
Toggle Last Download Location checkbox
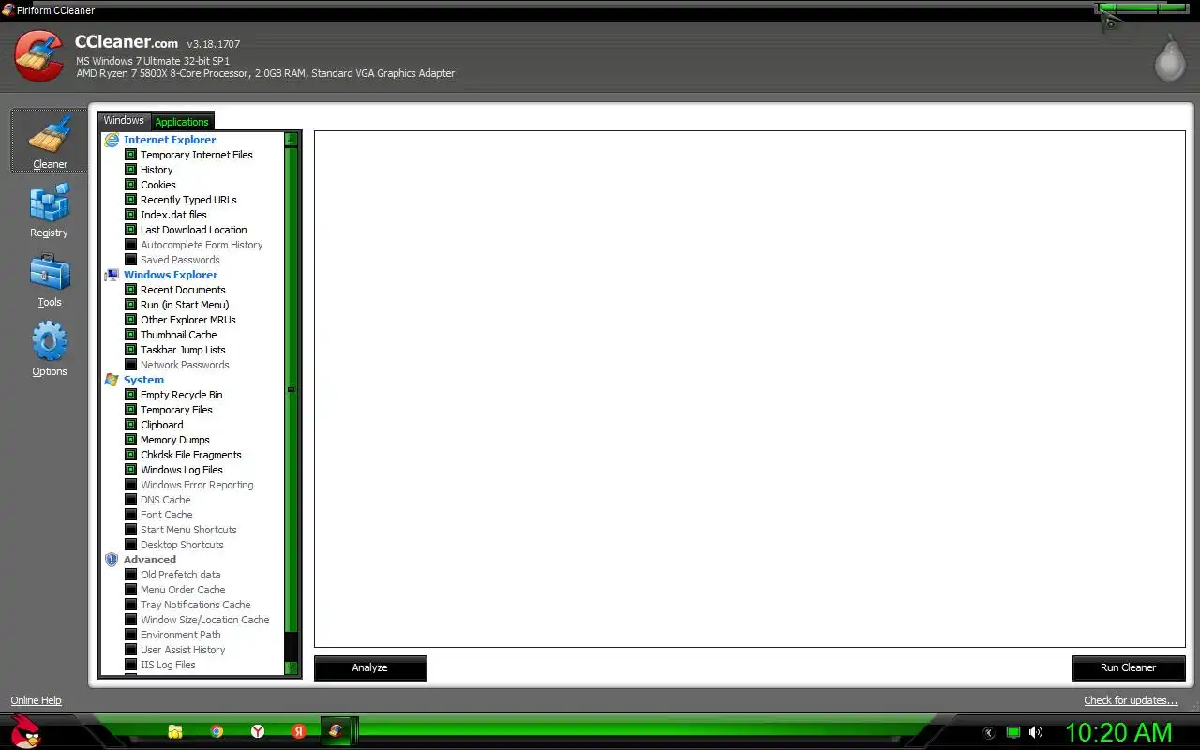131,230
